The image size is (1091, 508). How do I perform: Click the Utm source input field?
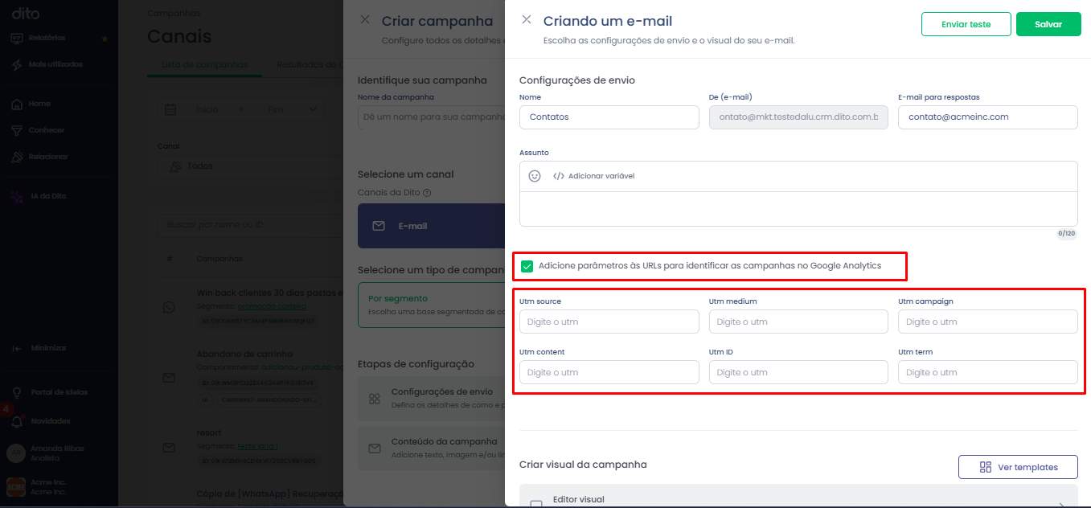(609, 322)
